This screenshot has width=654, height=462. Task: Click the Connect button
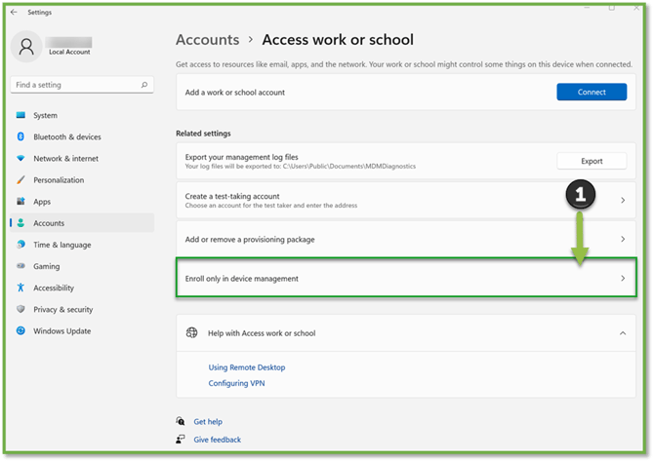pyautogui.click(x=592, y=93)
